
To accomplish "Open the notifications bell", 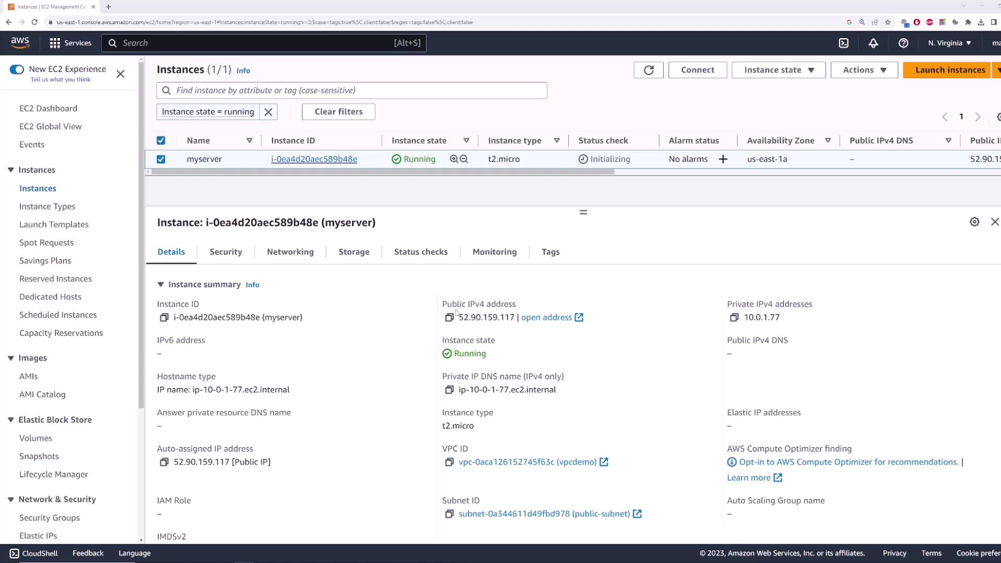I will click(x=873, y=43).
